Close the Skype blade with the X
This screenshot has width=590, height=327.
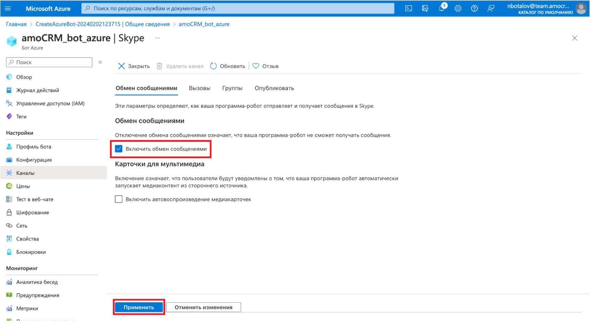point(574,38)
